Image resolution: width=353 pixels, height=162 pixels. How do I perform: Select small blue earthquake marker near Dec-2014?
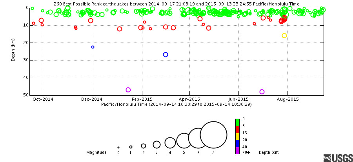(93, 47)
